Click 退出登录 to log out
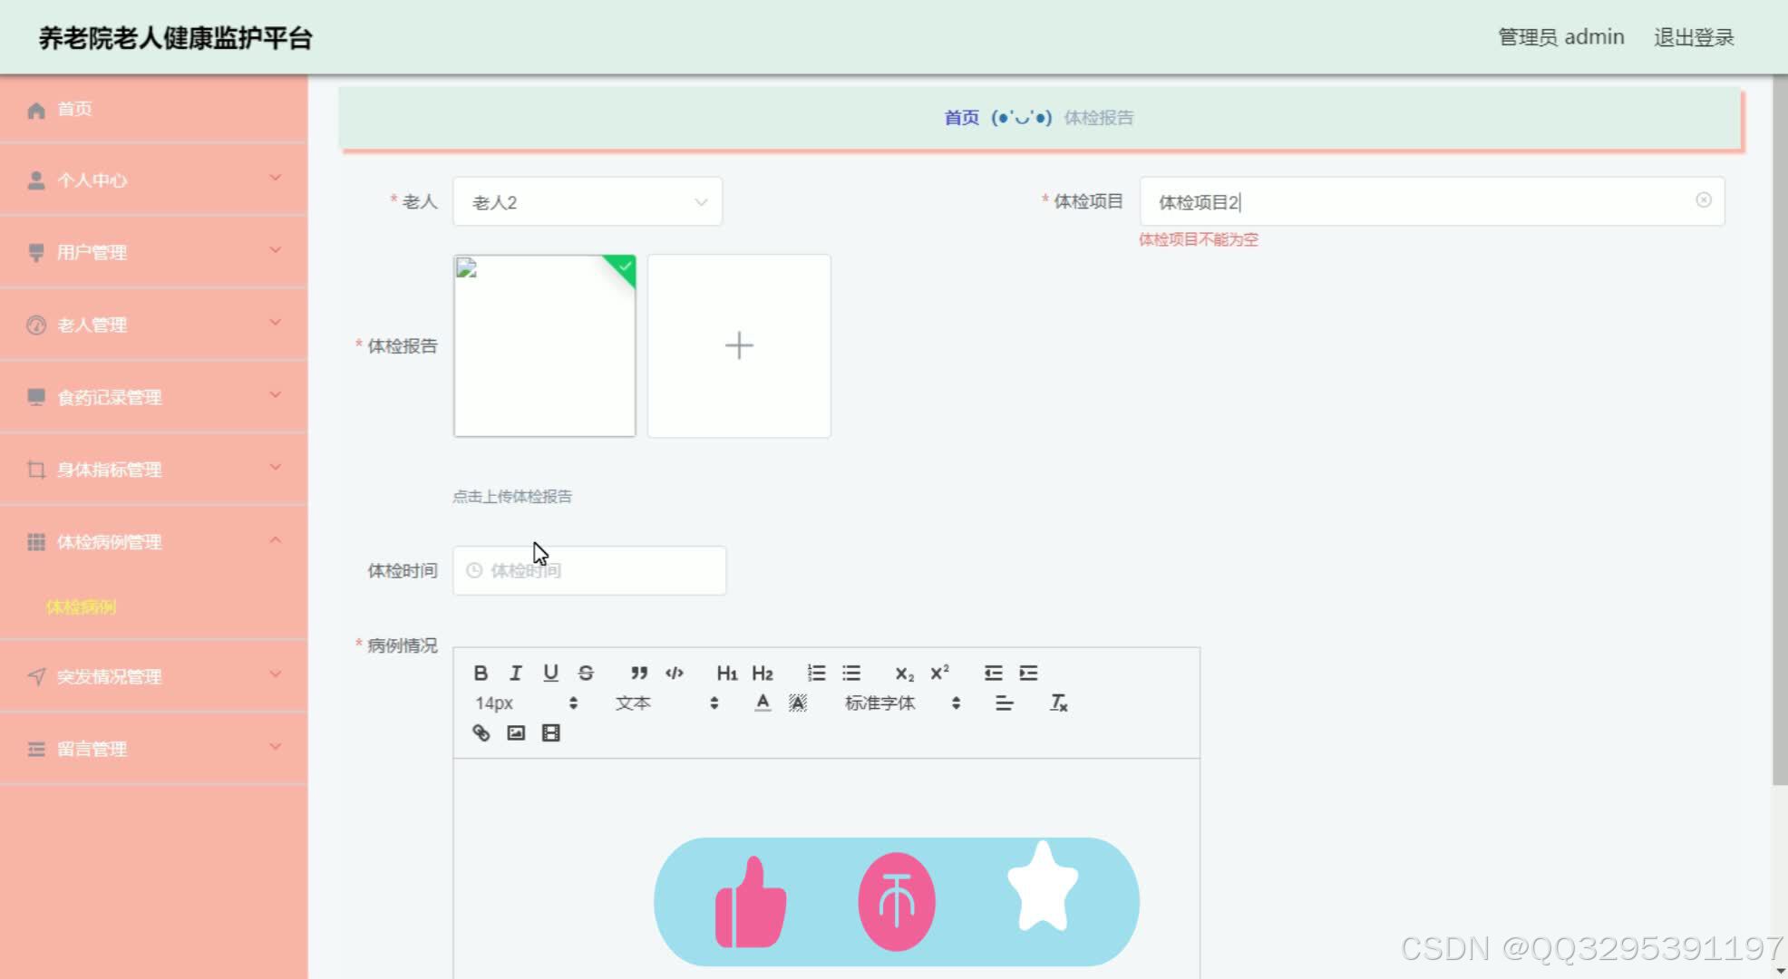The image size is (1788, 979). point(1694,37)
